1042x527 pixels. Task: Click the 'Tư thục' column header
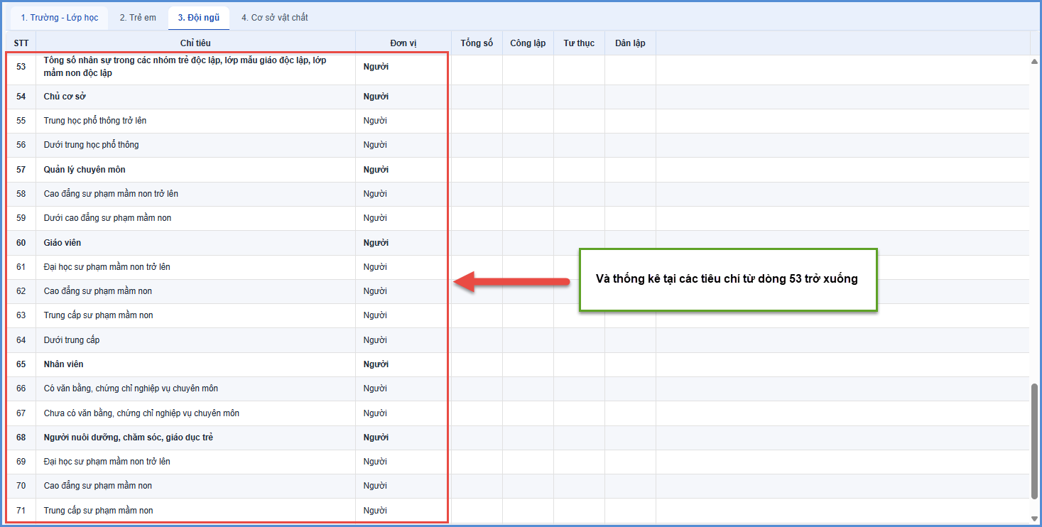pyautogui.click(x=579, y=43)
